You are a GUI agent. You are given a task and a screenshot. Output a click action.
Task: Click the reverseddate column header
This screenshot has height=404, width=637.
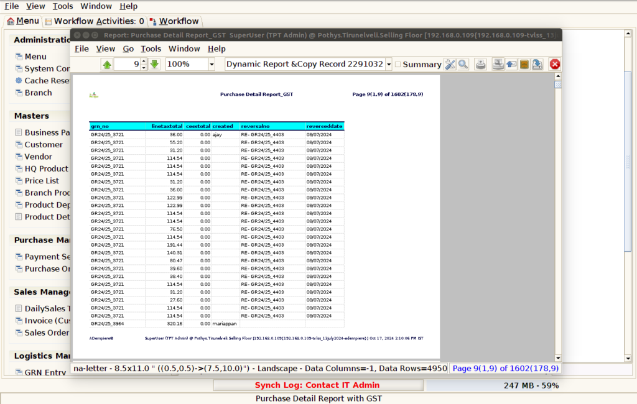click(324, 126)
